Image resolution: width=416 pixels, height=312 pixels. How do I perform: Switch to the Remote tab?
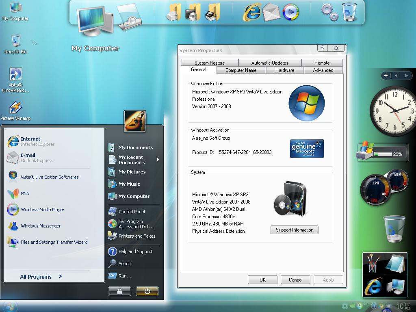[322, 63]
